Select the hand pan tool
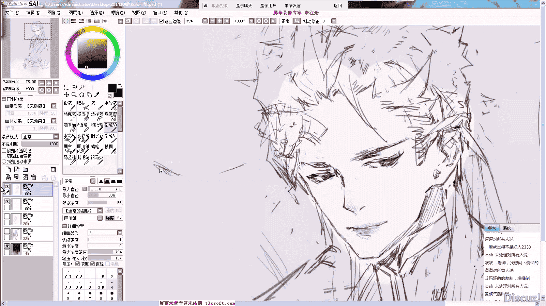546x306 pixels. point(89,95)
